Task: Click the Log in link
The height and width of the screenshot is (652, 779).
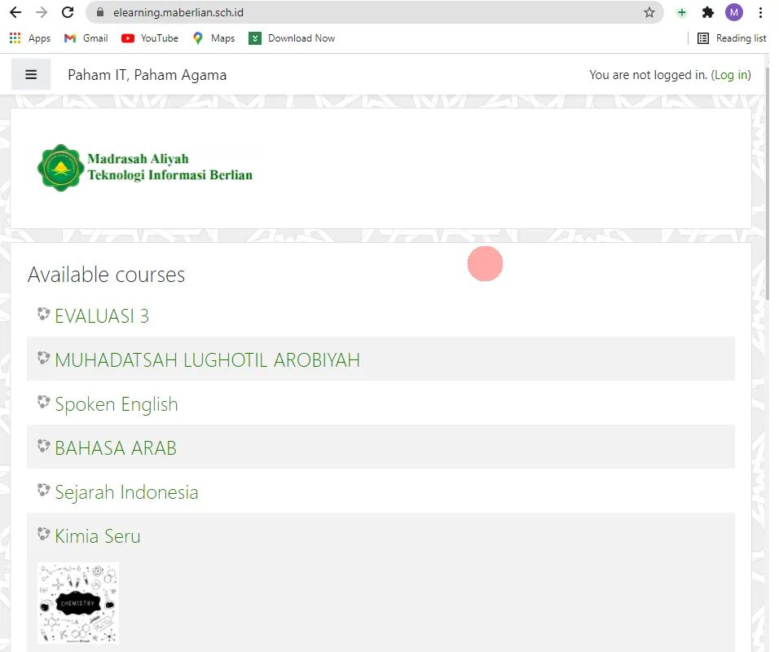Action: click(x=731, y=75)
